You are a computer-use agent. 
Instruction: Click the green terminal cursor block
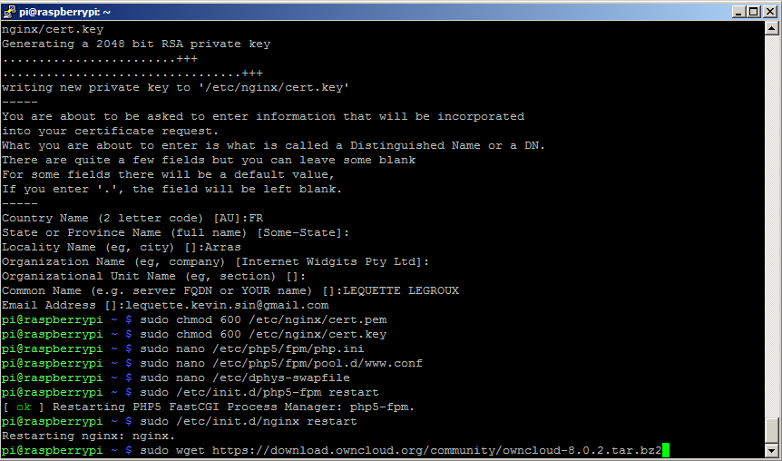665,450
